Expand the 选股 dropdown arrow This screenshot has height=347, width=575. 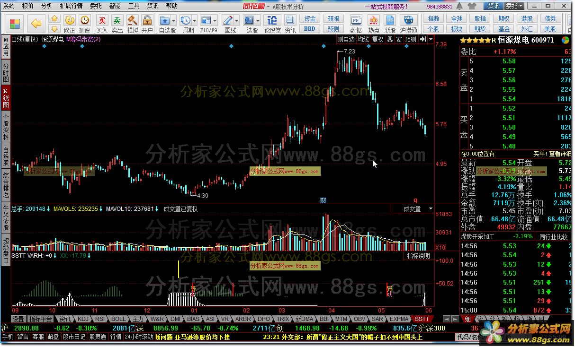coord(258,21)
